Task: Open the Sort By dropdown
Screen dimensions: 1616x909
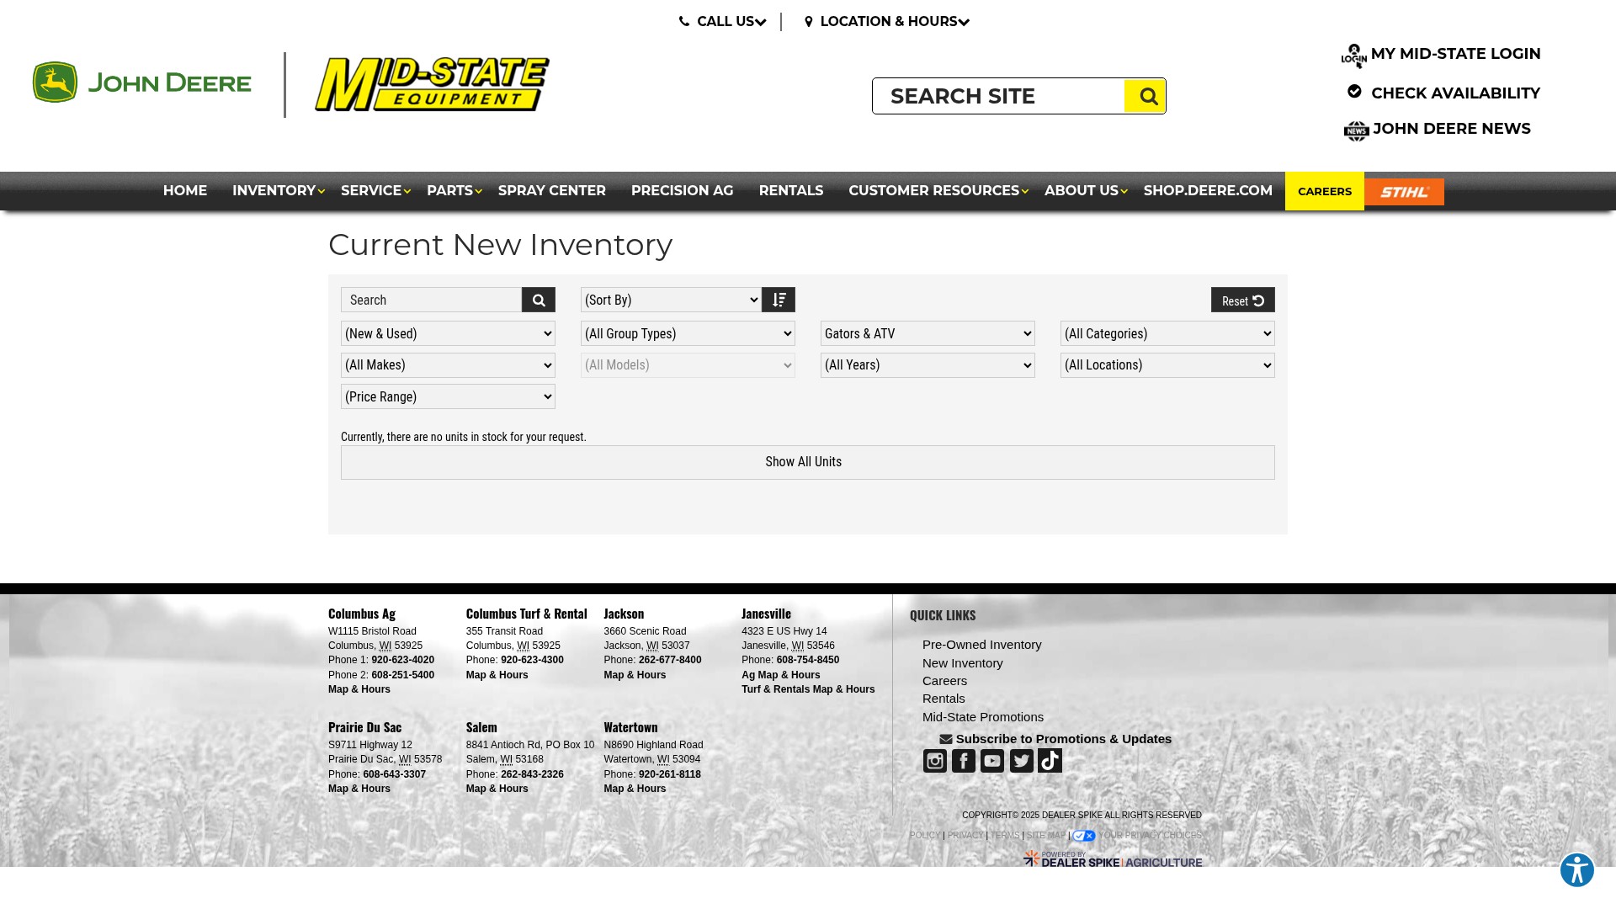Action: coord(671,300)
